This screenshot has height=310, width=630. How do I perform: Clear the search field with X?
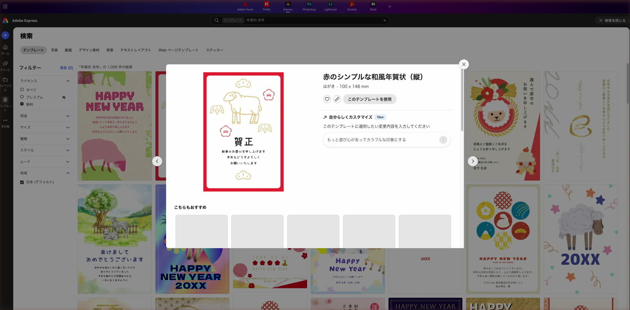[385, 20]
